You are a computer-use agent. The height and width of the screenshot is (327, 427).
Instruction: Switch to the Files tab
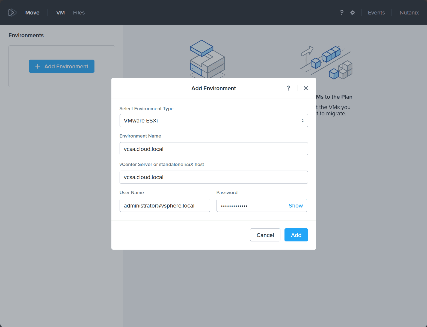coord(79,13)
